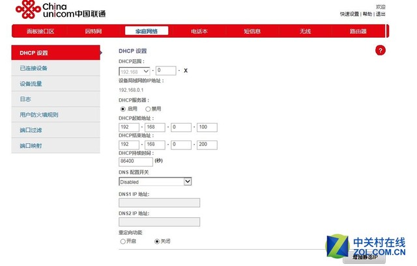
Task: Open the 电话本 tab
Action: pos(199,31)
